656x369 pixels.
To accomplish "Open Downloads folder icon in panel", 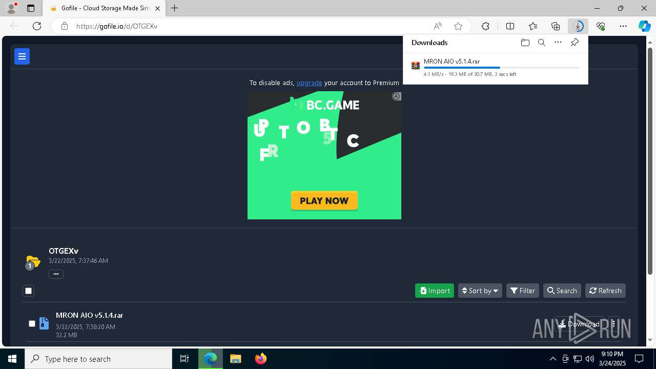I will [x=525, y=43].
